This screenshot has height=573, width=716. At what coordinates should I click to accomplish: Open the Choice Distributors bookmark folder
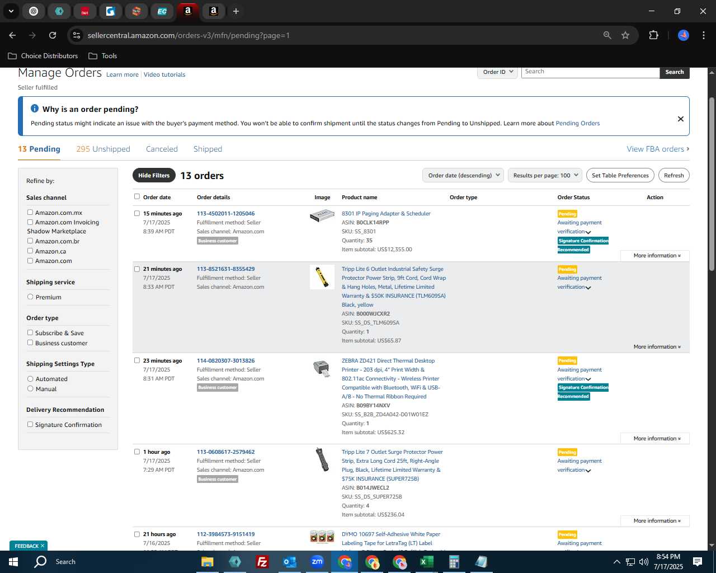click(43, 56)
